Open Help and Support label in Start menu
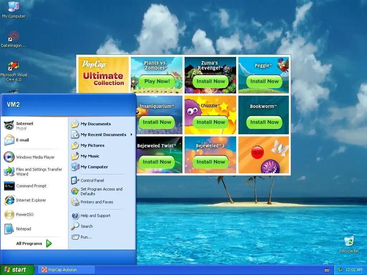Screen dimensions: 367x275 (95, 216)
